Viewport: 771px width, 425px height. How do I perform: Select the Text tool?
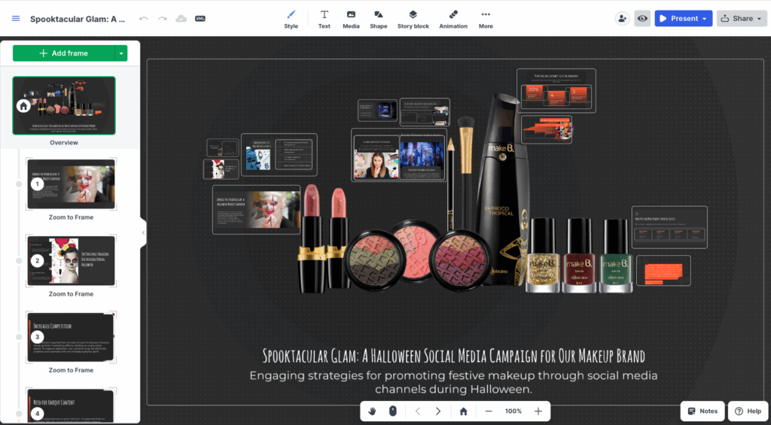tap(324, 19)
